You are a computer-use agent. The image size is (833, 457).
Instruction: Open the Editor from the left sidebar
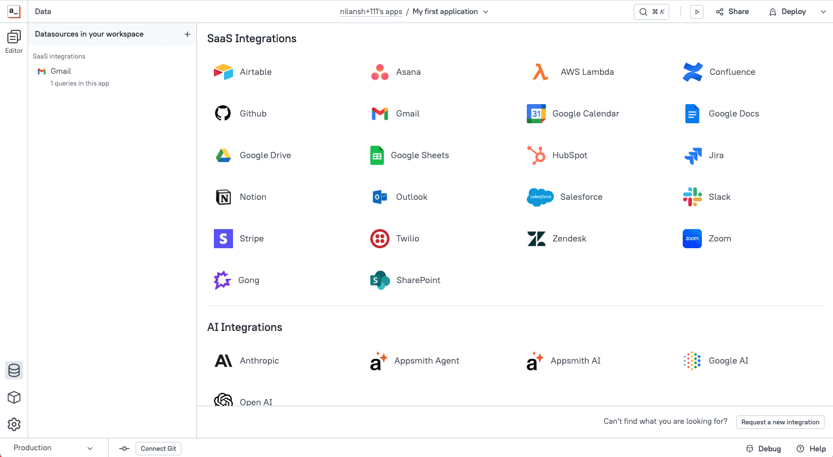[14, 42]
